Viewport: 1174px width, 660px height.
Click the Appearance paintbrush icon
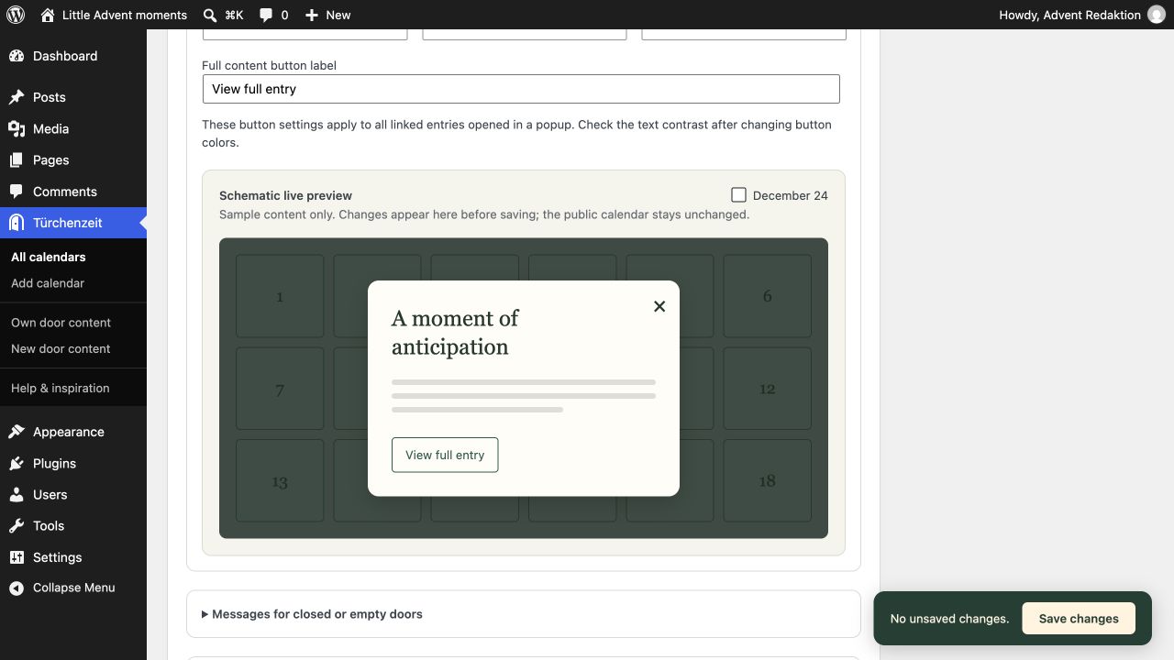pos(17,432)
